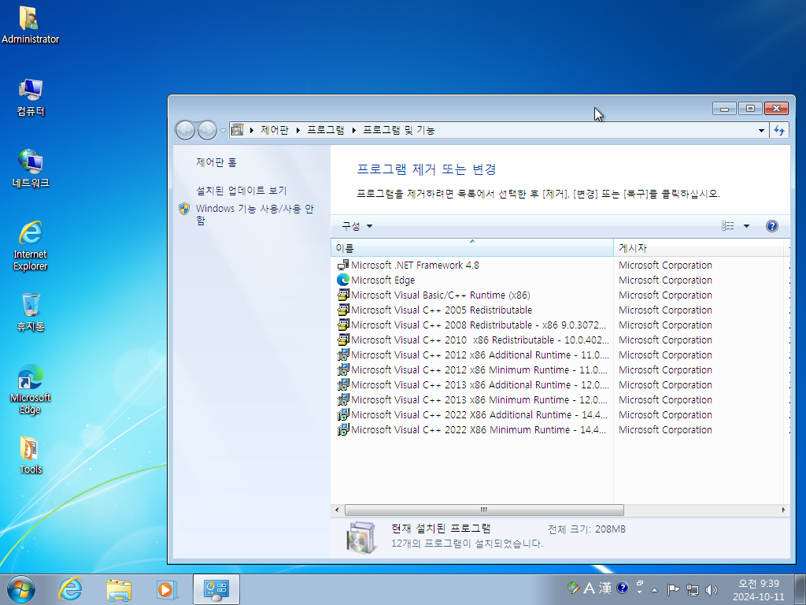Open the 휴지통 recycle bin icon
Image resolution: width=806 pixels, height=605 pixels.
tap(31, 312)
